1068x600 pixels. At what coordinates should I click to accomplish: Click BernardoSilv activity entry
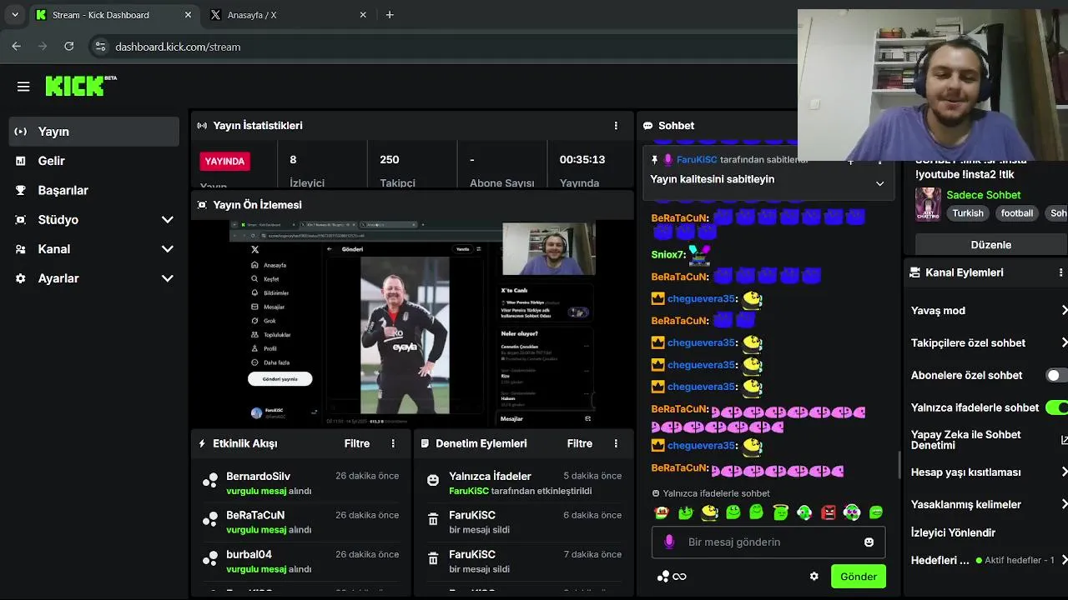click(300, 483)
